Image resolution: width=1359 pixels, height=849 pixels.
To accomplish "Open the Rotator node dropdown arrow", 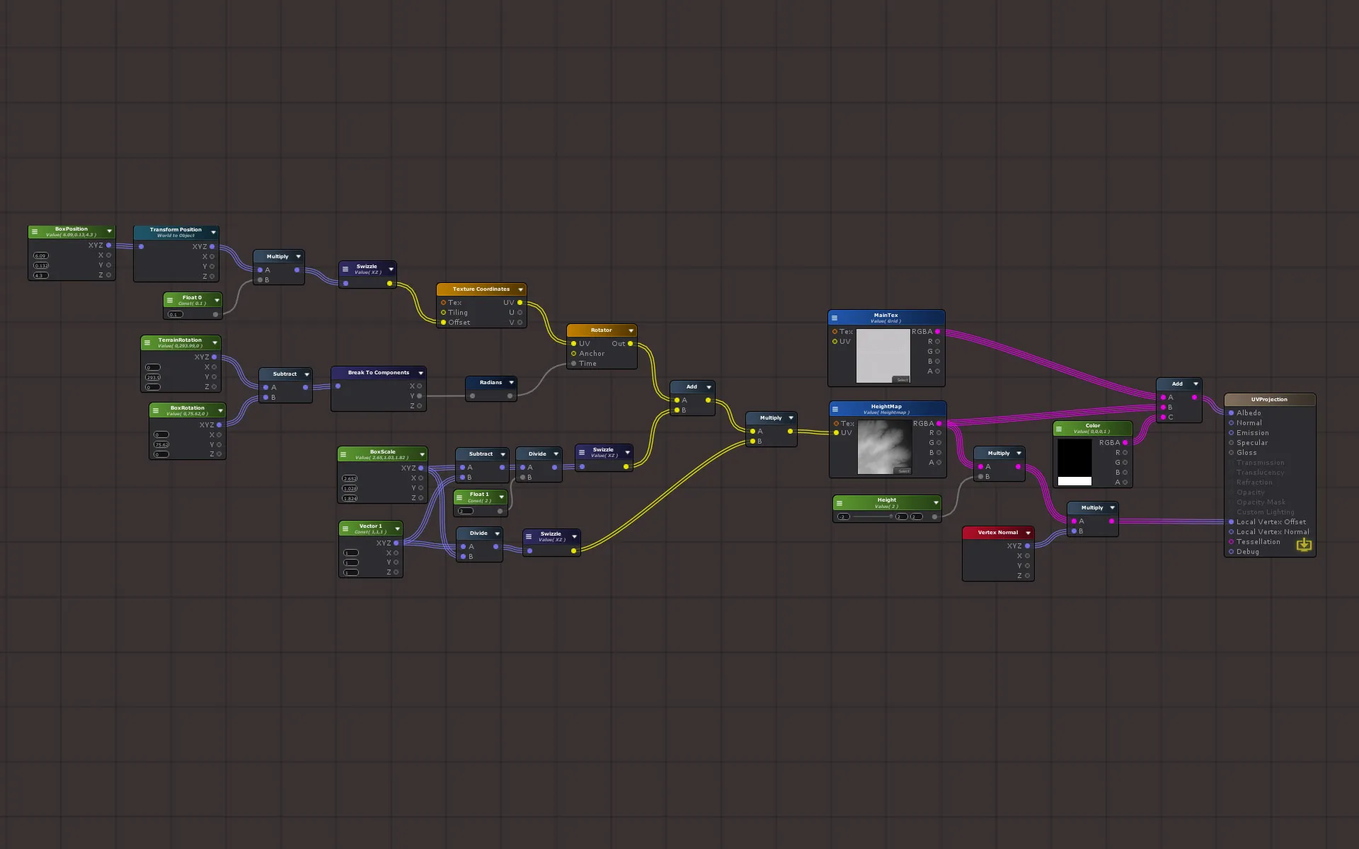I will (x=631, y=330).
